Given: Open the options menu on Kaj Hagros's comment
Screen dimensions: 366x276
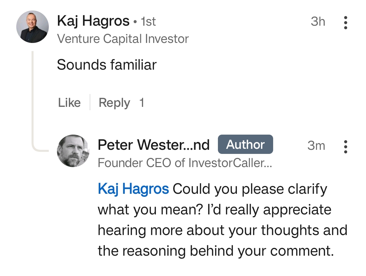Looking at the screenshot, I should (345, 22).
